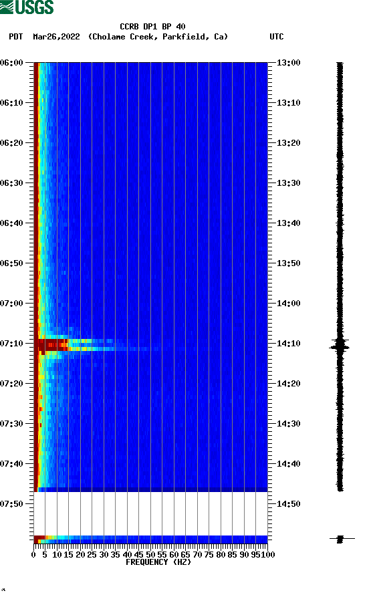Click the 50 Hz frequency axis label

(x=150, y=555)
